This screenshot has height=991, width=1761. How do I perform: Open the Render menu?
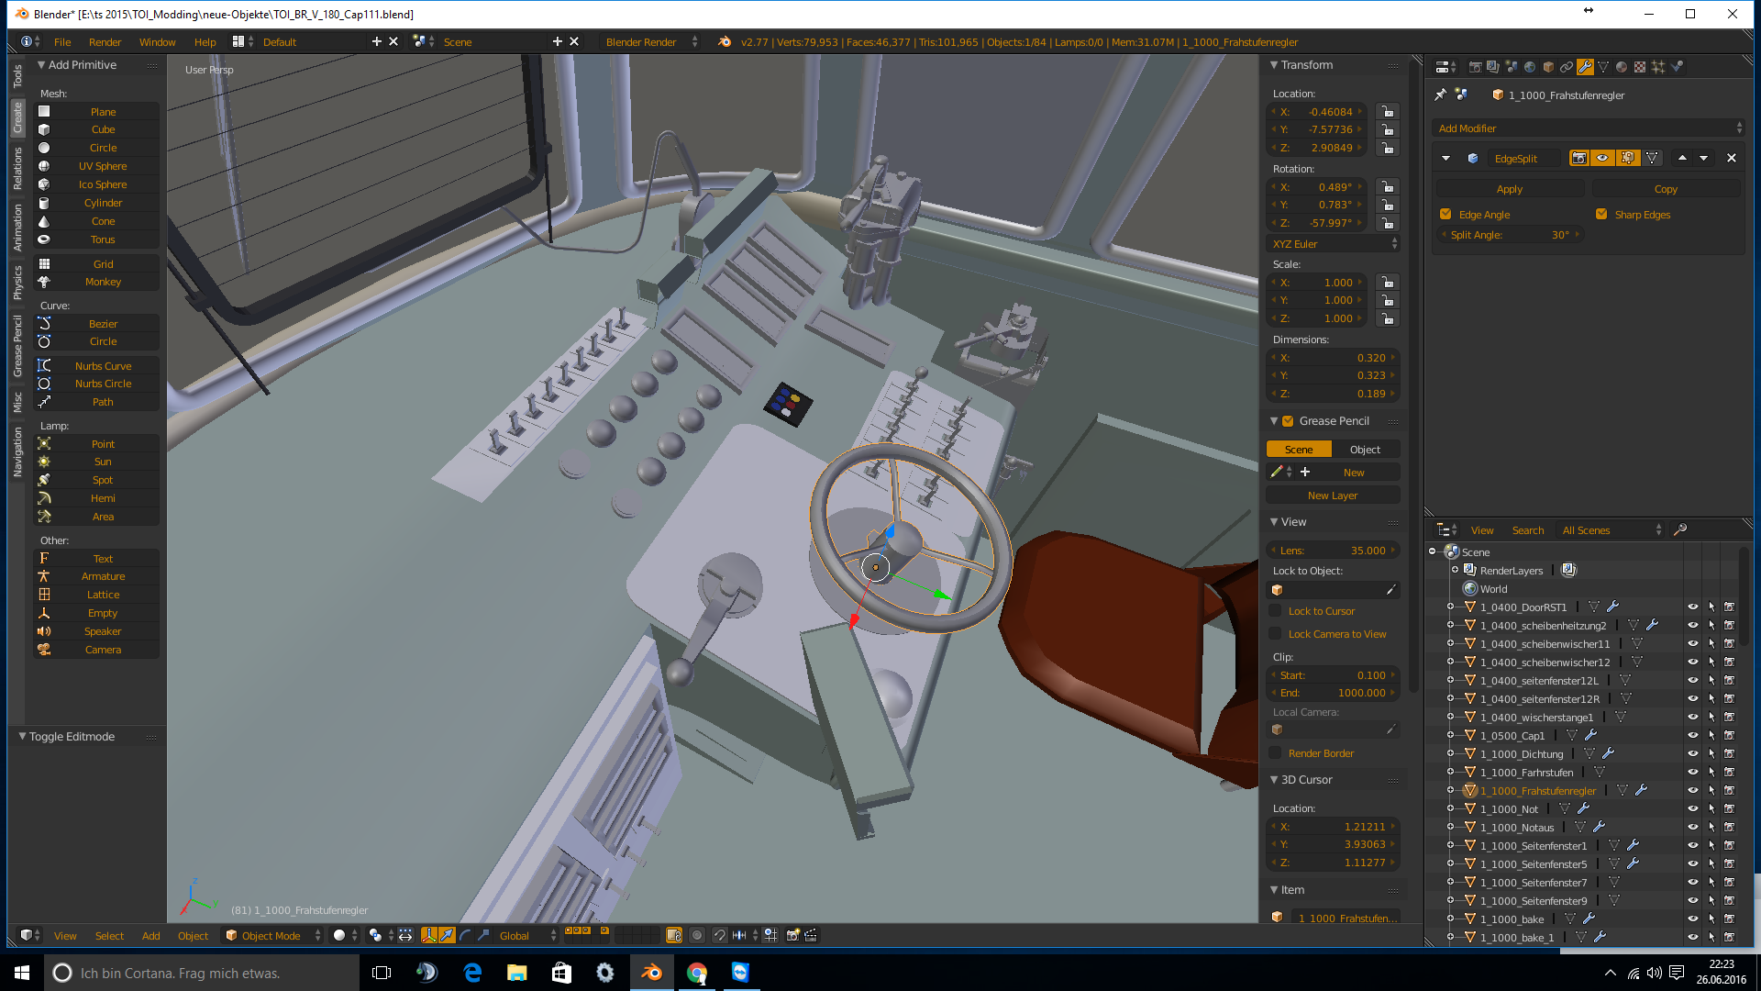point(105,42)
